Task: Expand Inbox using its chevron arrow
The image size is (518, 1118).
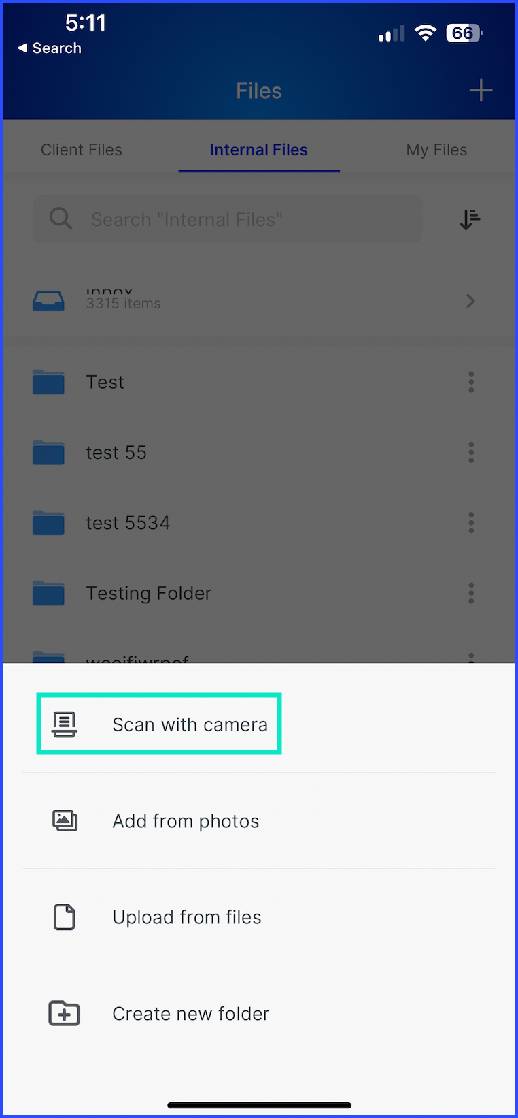Action: 470,301
